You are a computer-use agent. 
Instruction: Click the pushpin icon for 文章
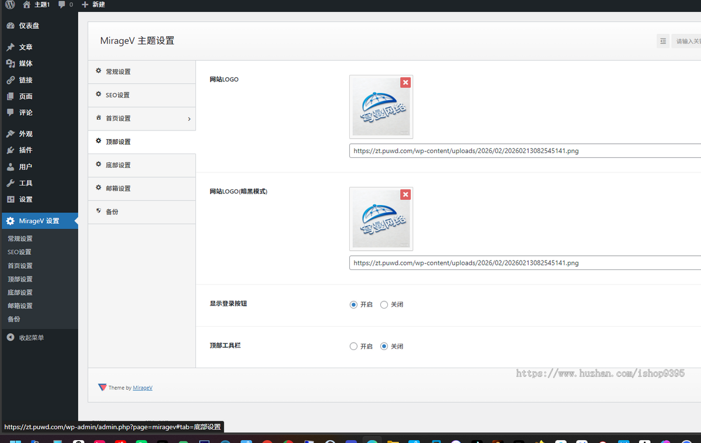pyautogui.click(x=11, y=47)
